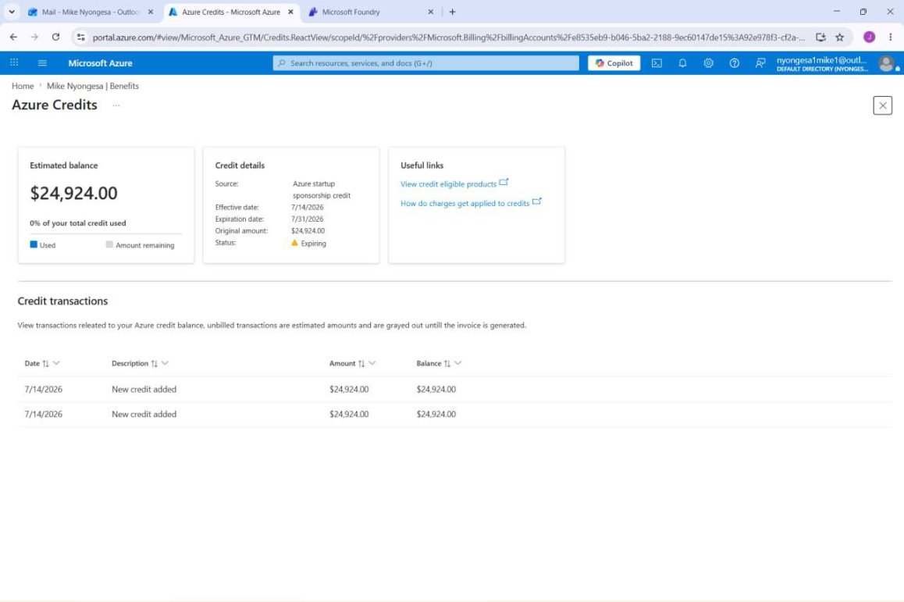Screen dimensions: 904x602
Task: Sort transactions by Amount arrows
Action: click(x=361, y=363)
